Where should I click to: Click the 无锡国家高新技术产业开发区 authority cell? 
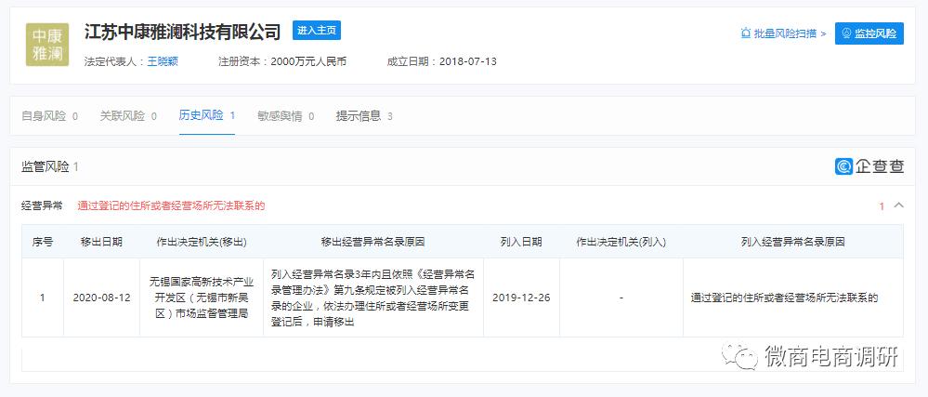click(x=201, y=298)
